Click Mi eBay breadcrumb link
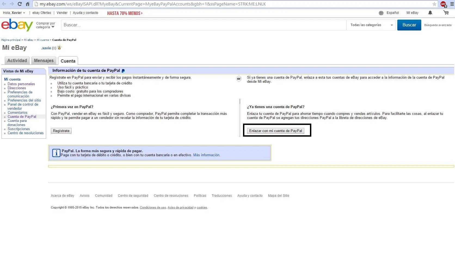Viewport: 455px width, 267px height. pos(29,40)
